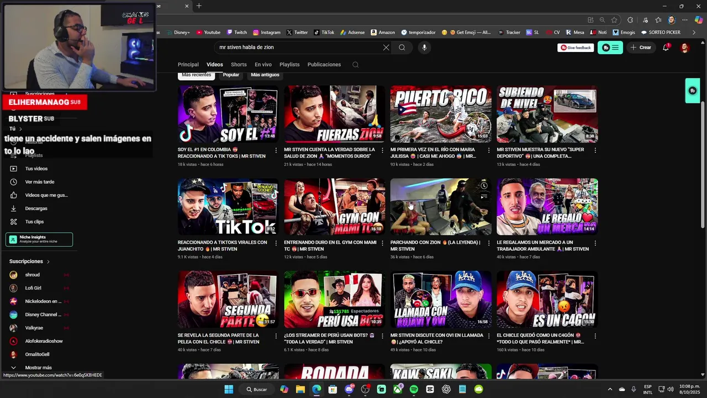Click the Give feedback button
The width and height of the screenshot is (707, 398).
coord(576,48)
